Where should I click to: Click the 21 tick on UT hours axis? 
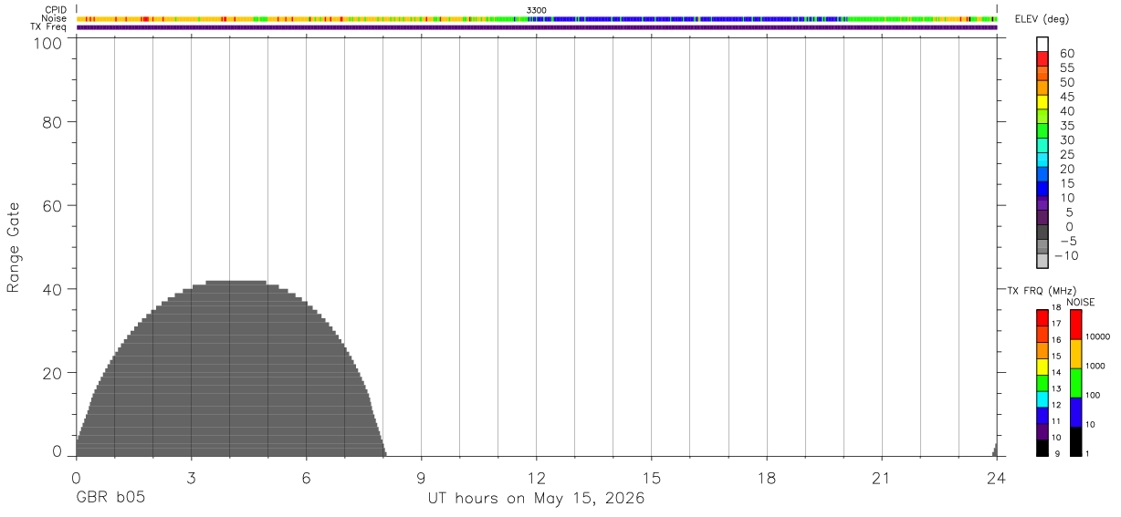882,478
